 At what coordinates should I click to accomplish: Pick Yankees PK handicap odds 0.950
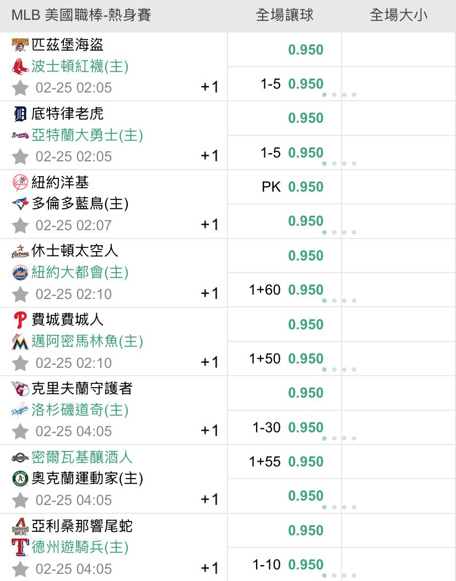point(306,187)
